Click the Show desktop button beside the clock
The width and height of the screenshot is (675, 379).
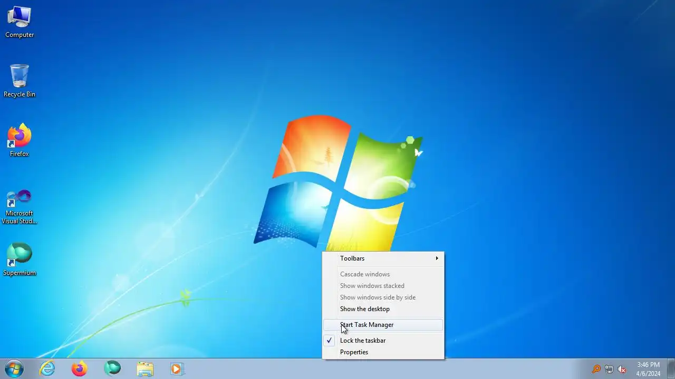[x=671, y=369]
